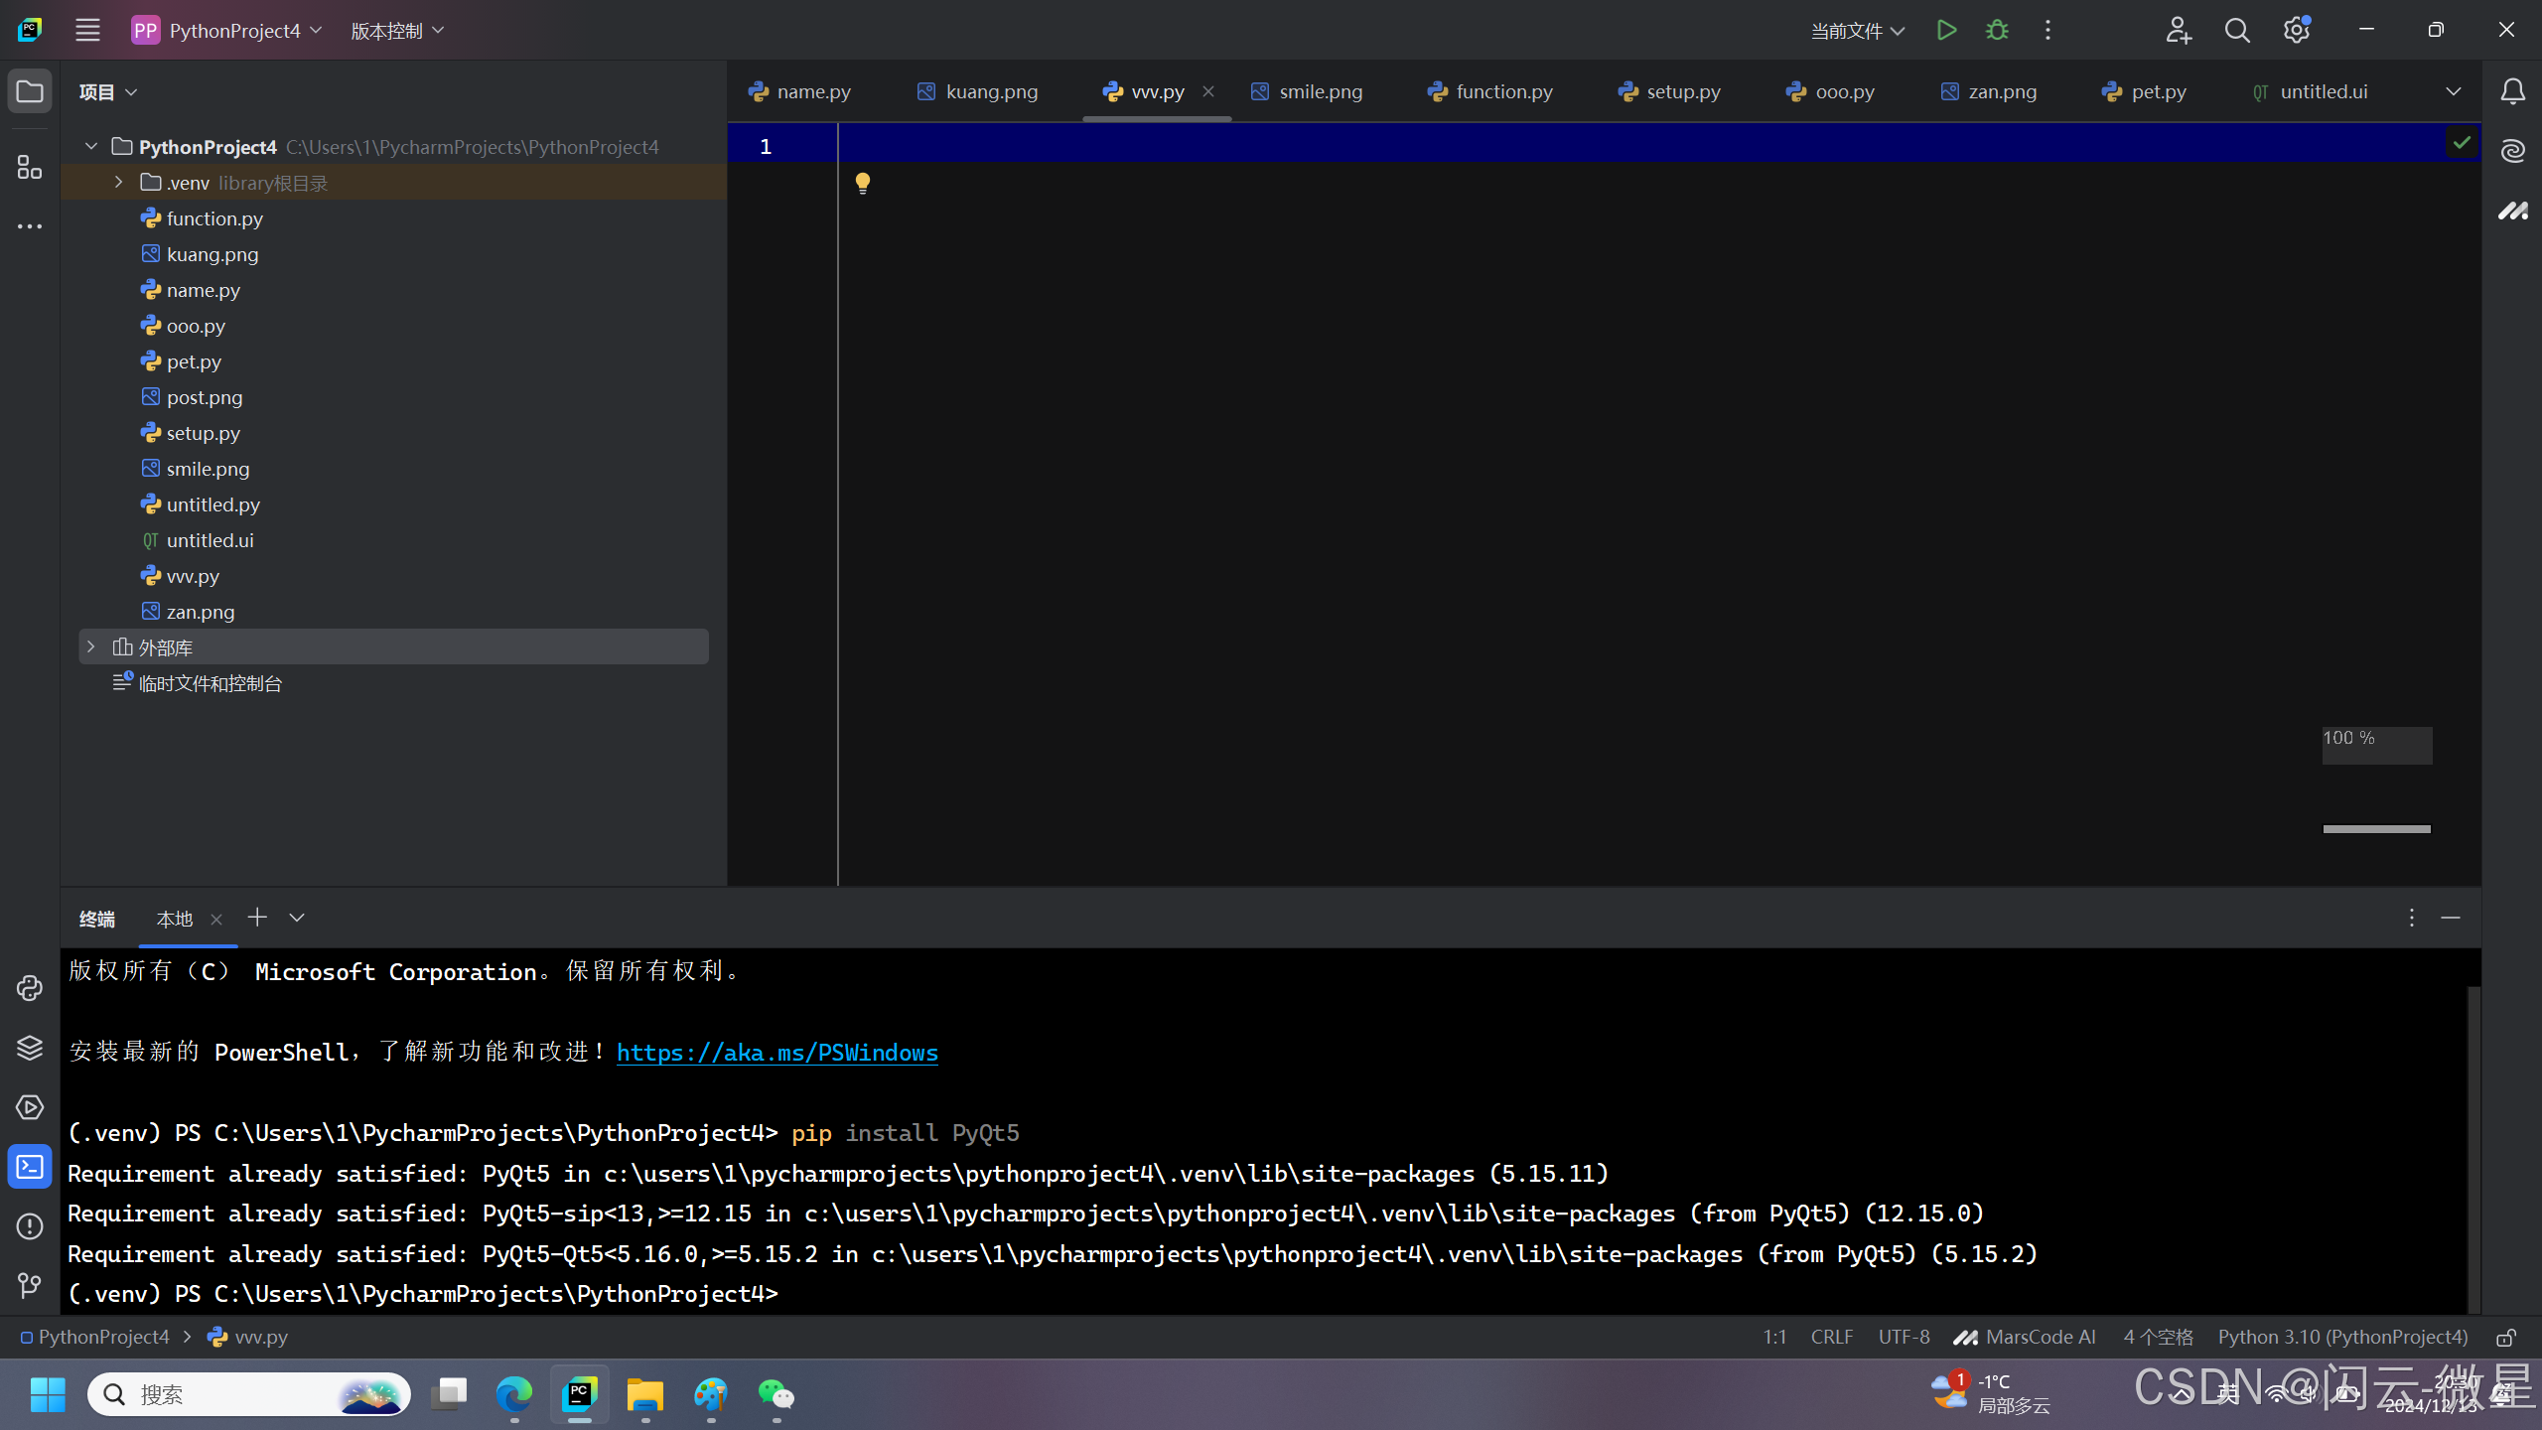The height and width of the screenshot is (1430, 2542).
Task: Toggle the Terminal tool window button
Action: click(x=30, y=1167)
